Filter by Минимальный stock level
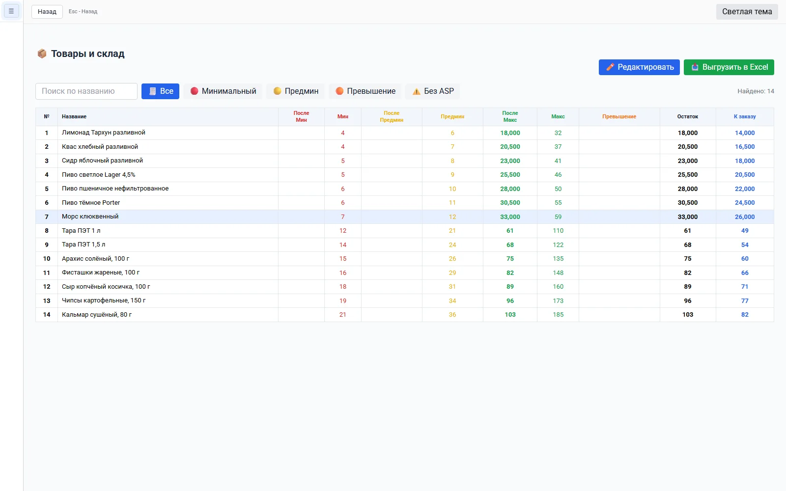786x491 pixels. (223, 91)
